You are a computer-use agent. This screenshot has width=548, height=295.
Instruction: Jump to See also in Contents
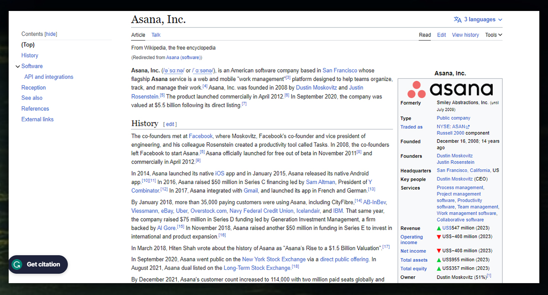[32, 98]
